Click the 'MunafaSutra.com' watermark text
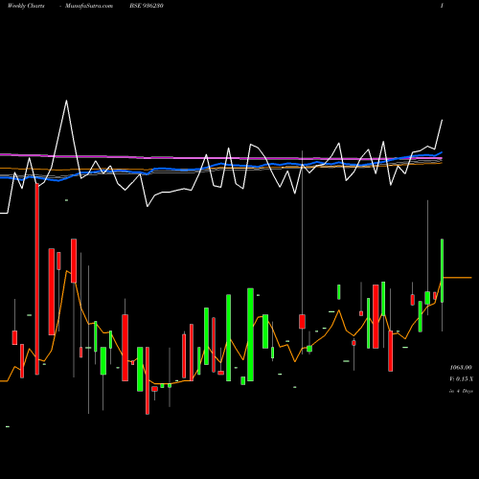479x479 pixels. [x=89, y=6]
